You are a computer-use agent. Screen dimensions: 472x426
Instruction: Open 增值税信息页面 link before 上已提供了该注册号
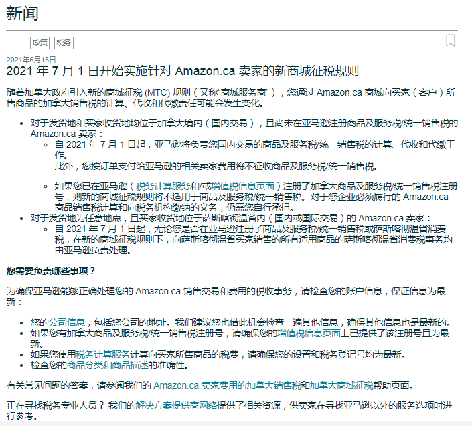[x=309, y=333]
